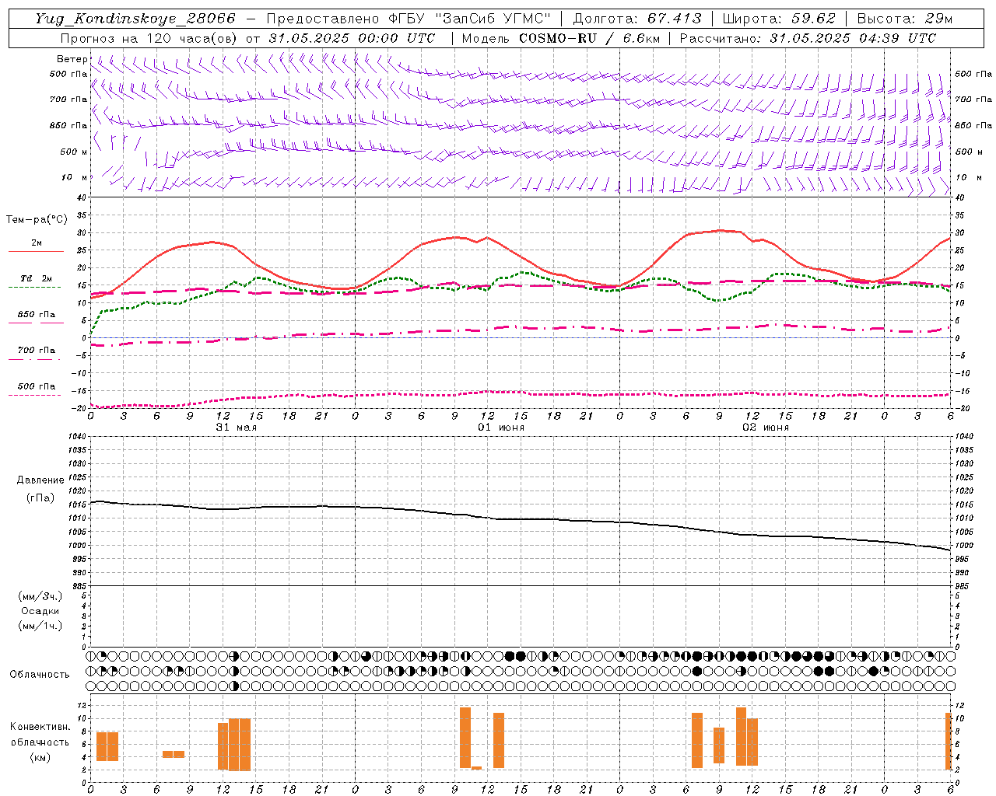Click the 31 мая date label
The width and height of the screenshot is (996, 796).
(236, 428)
